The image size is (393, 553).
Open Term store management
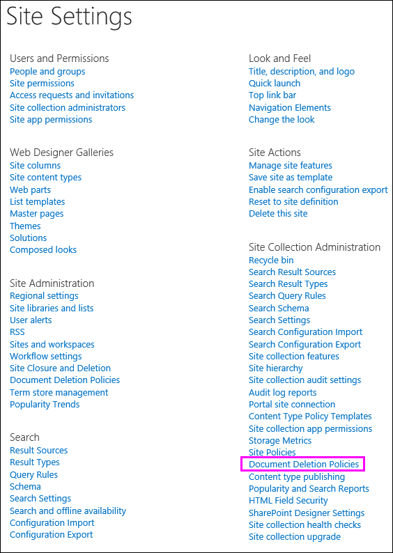[59, 393]
